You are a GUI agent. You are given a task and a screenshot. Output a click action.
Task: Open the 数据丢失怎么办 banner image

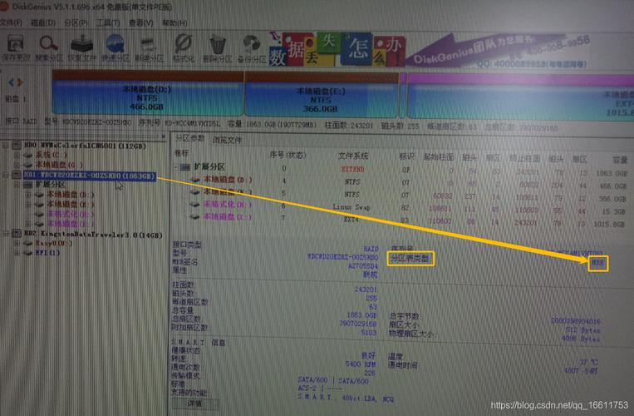tap(337, 50)
